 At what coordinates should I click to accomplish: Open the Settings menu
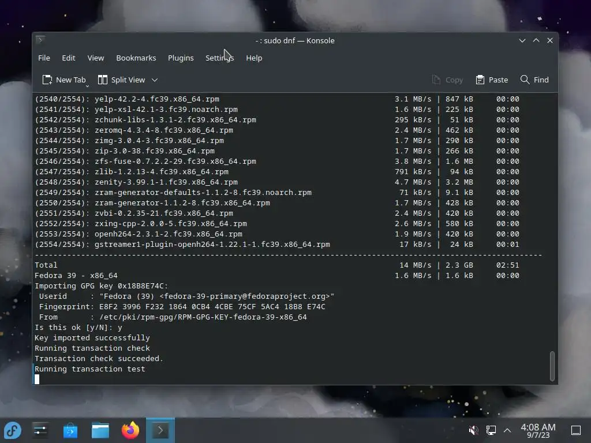(219, 58)
